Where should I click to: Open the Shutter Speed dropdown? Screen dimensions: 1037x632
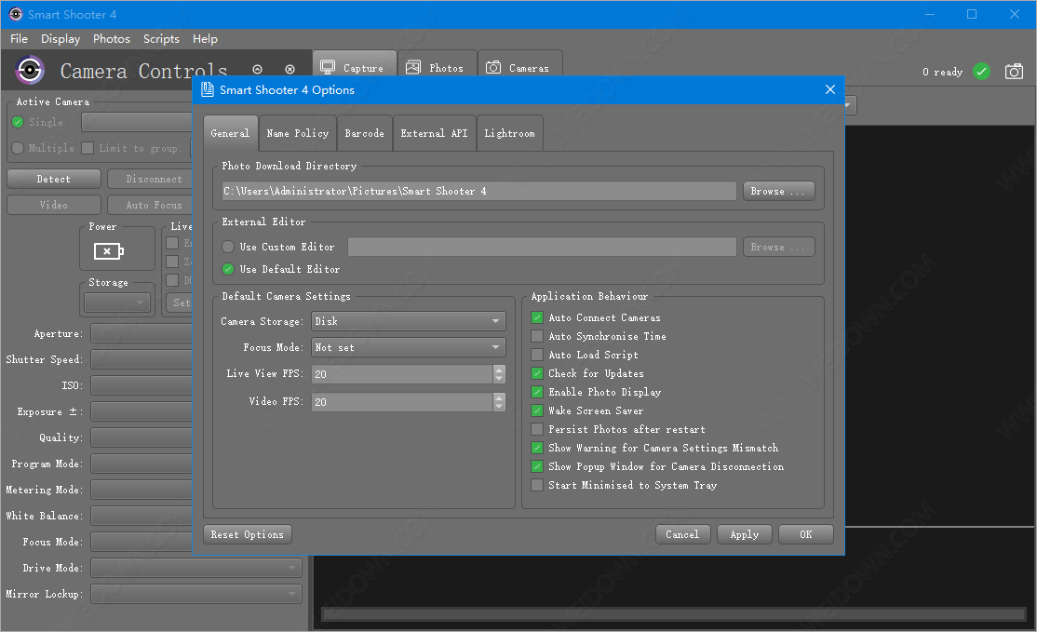[x=141, y=359]
